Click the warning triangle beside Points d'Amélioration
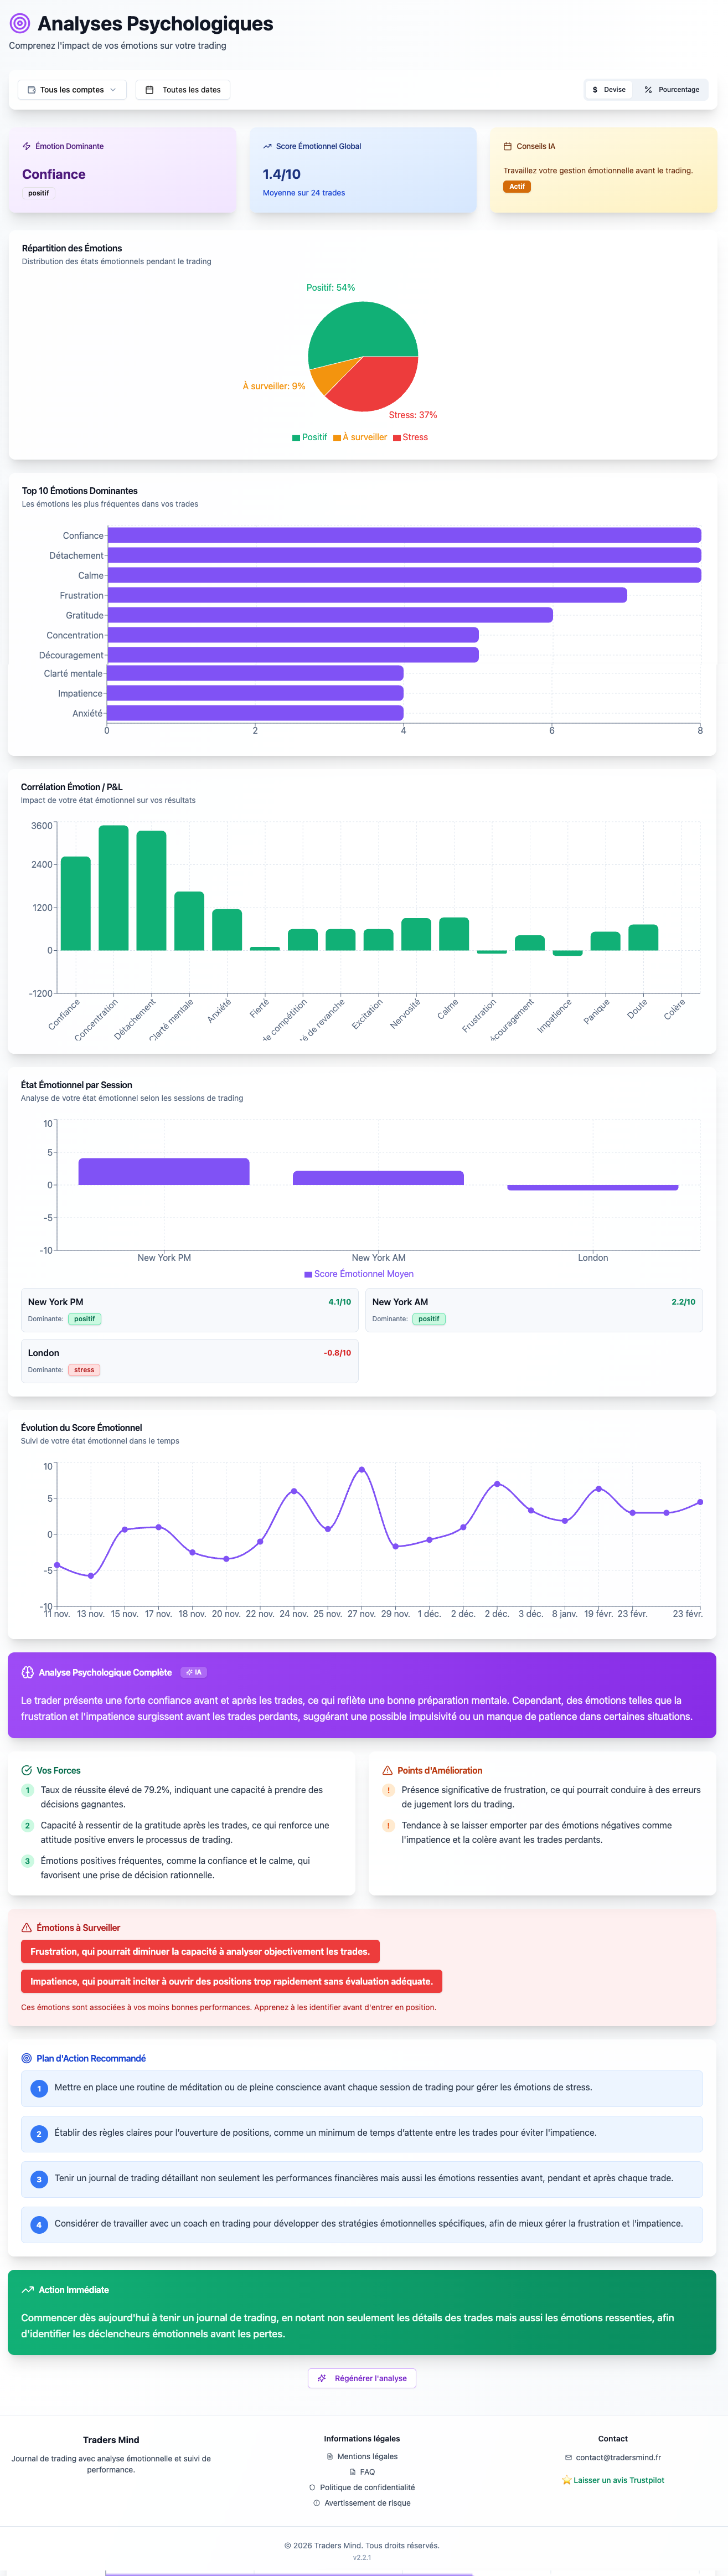 coord(387,1770)
